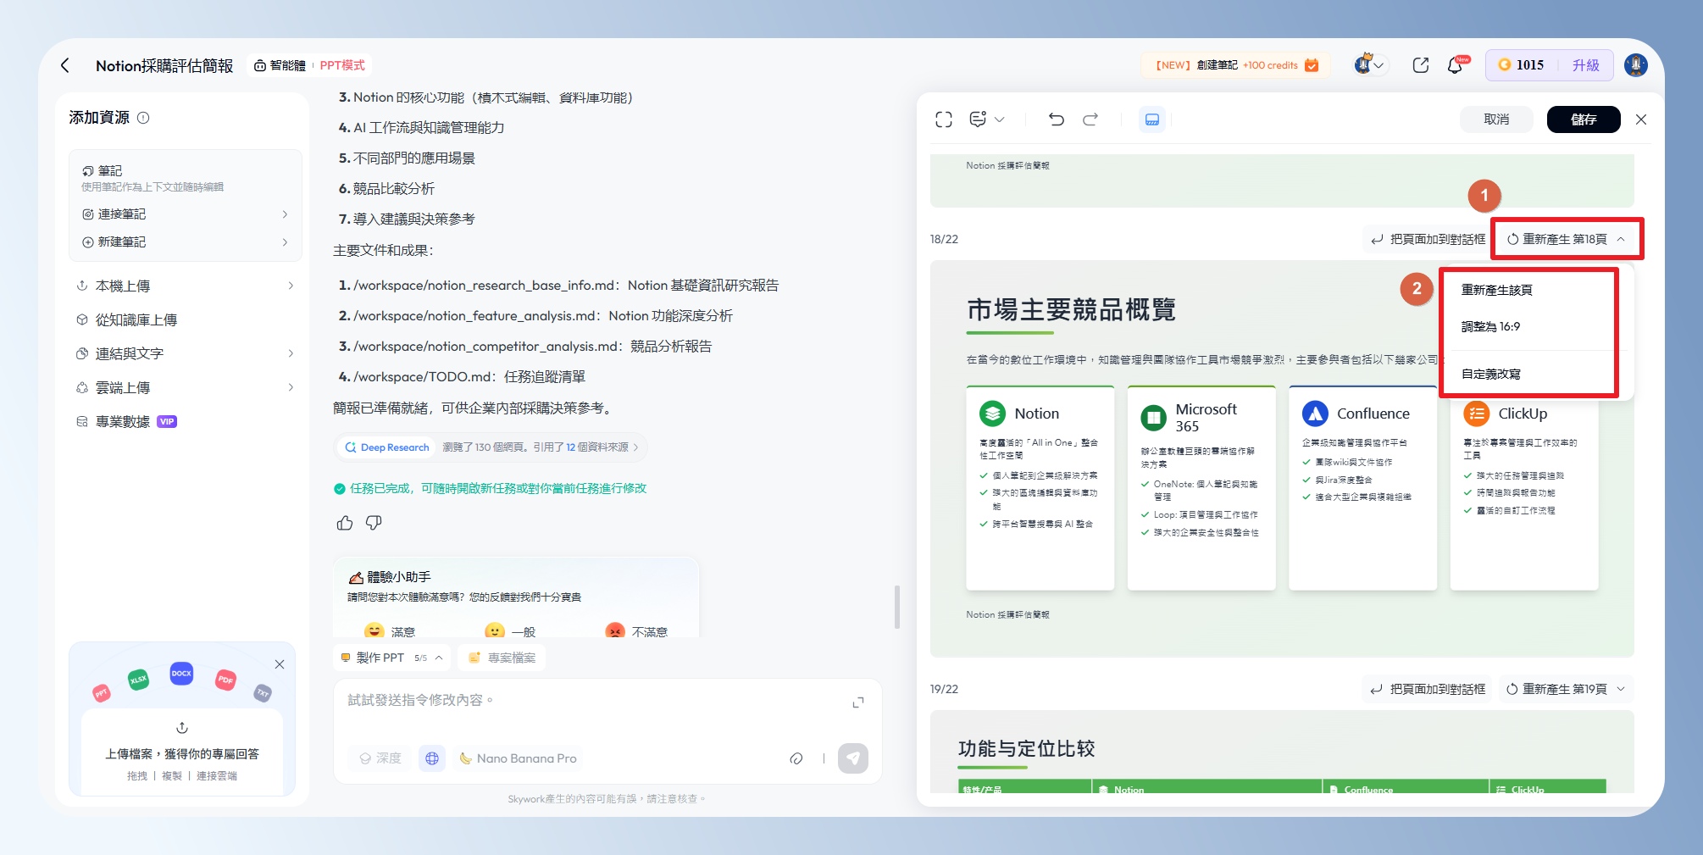
Task: Select 調整為 16:9 from the menu
Action: click(1490, 326)
